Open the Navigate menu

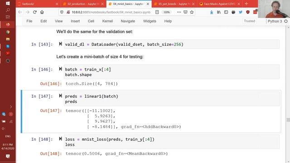click(128, 21)
